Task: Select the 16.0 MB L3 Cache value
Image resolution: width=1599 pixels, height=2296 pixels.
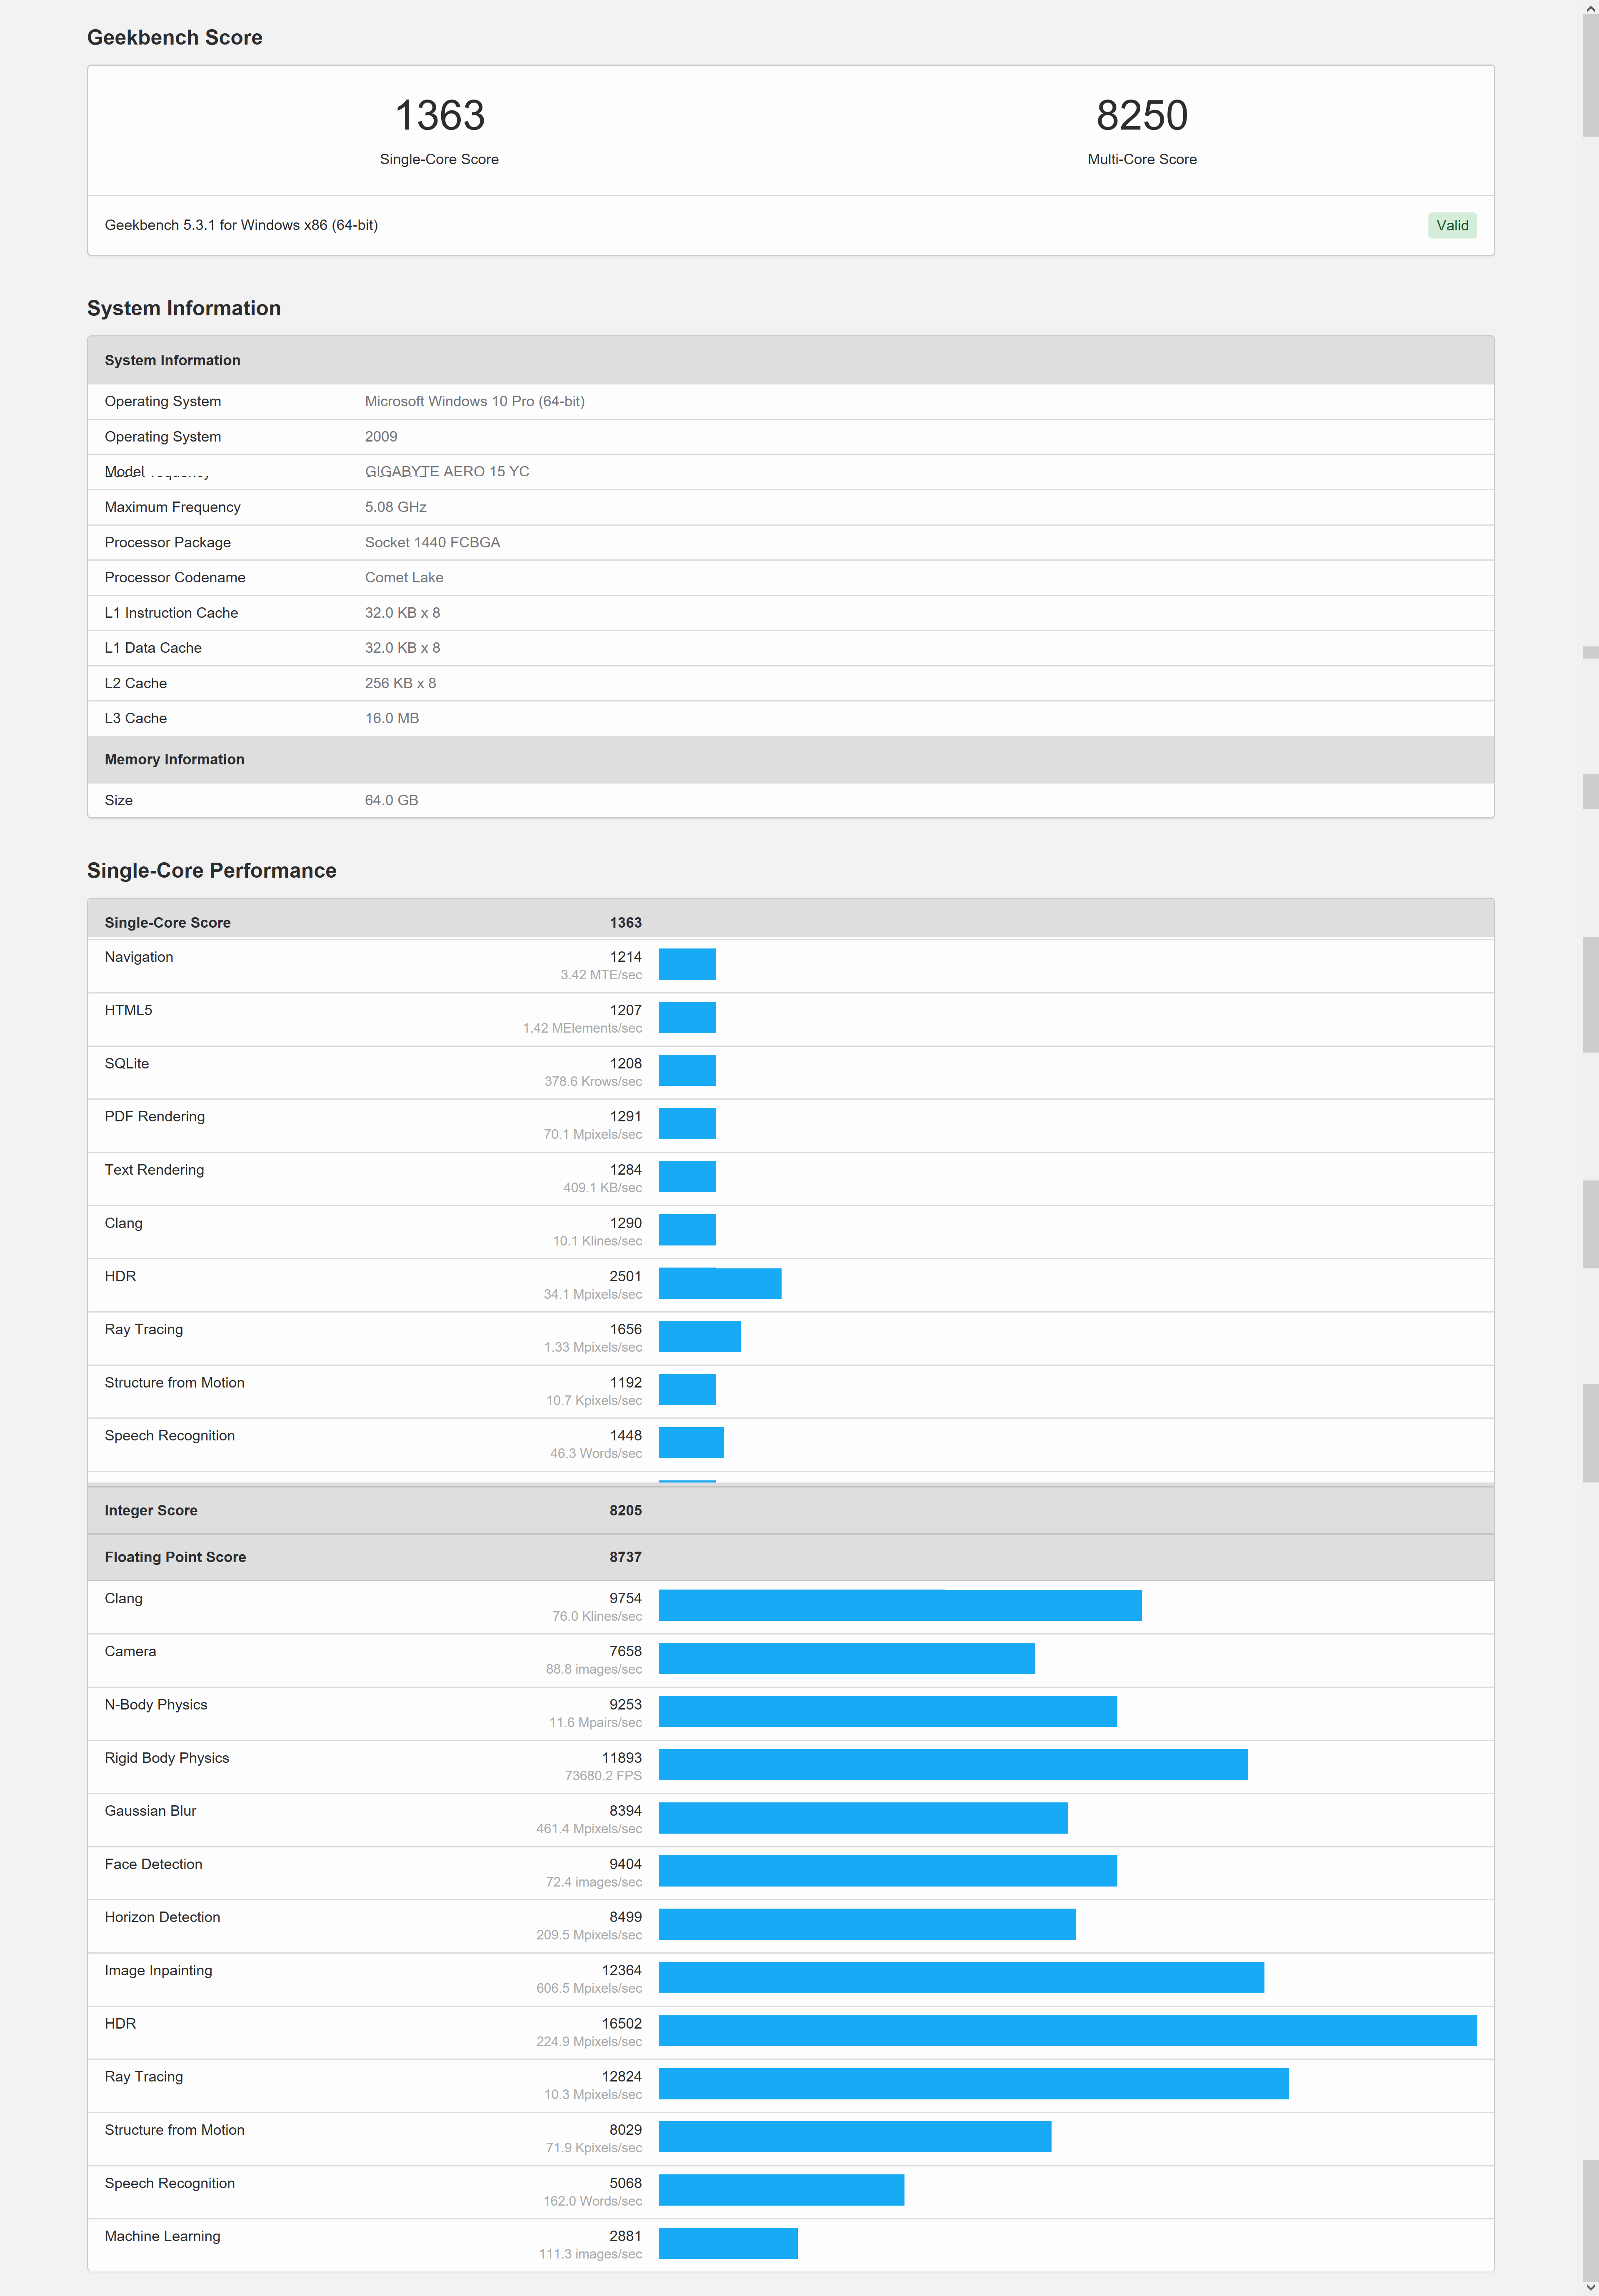Action: 392,718
